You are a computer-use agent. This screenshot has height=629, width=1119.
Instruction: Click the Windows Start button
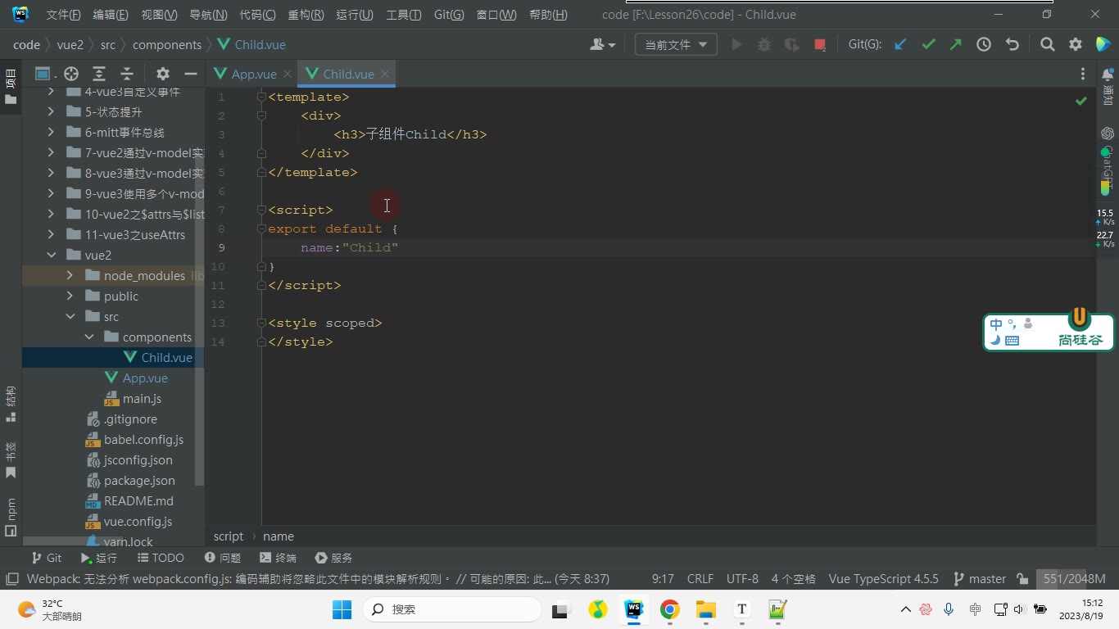point(342,609)
